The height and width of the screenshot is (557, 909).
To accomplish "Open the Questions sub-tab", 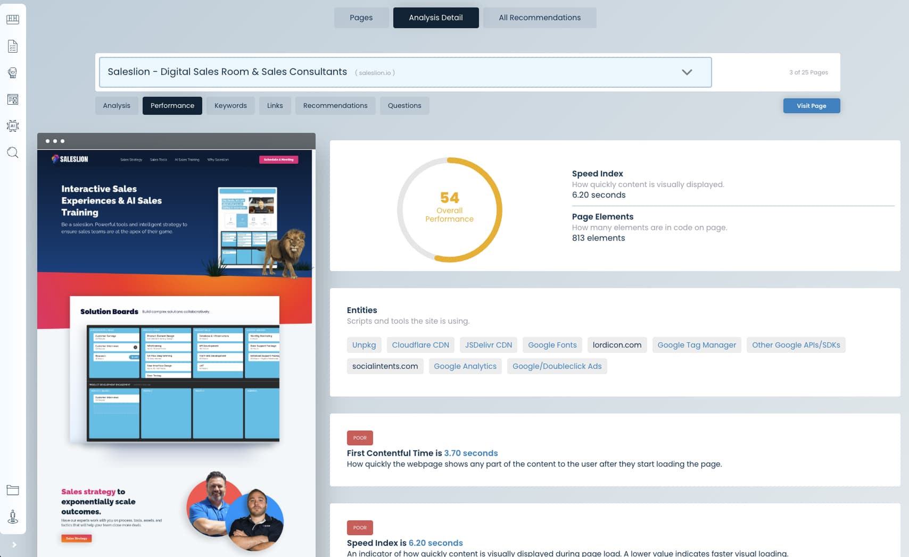I will (x=404, y=106).
